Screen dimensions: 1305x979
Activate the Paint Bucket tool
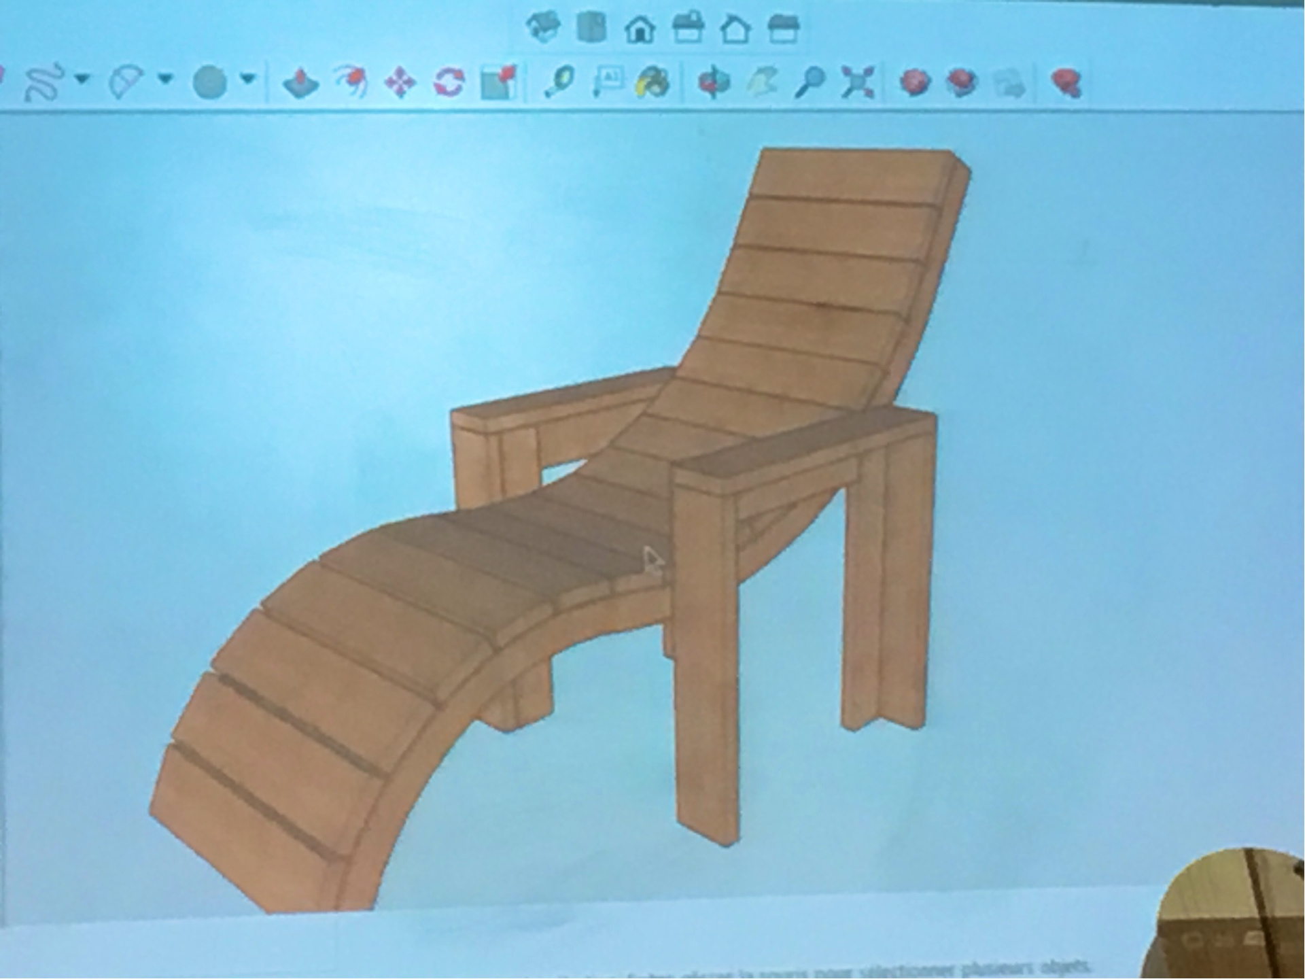click(x=652, y=83)
